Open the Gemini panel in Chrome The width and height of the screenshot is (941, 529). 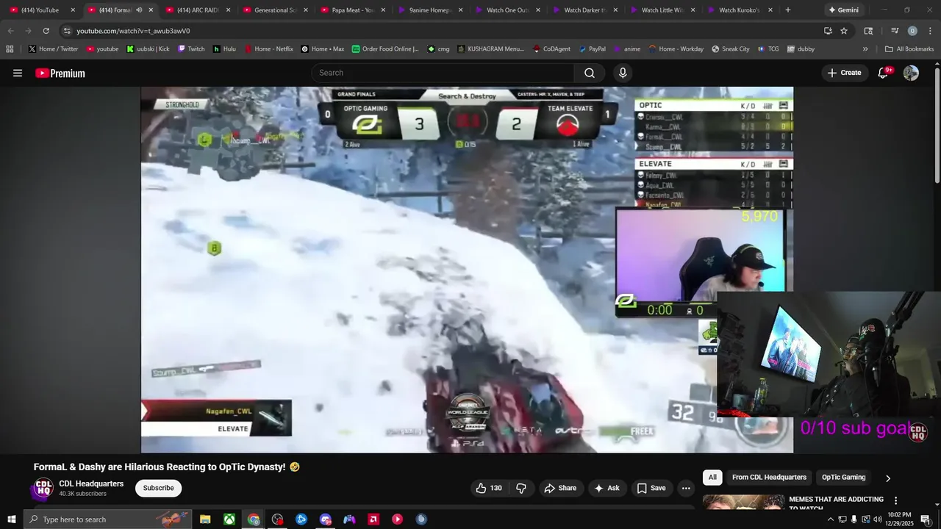845,10
